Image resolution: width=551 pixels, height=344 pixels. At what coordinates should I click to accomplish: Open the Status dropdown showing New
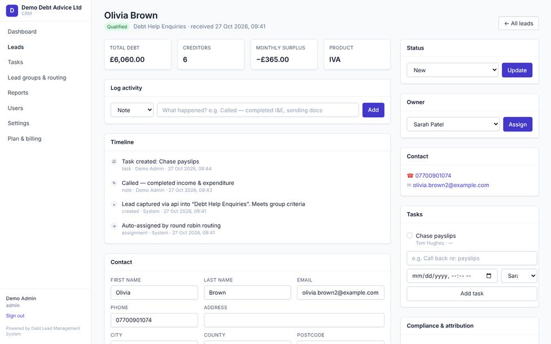tap(453, 70)
